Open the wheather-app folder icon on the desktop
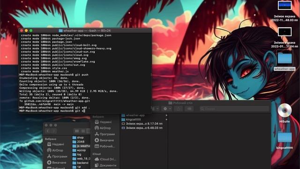The height and width of the screenshot is (169, 300). click(285, 58)
